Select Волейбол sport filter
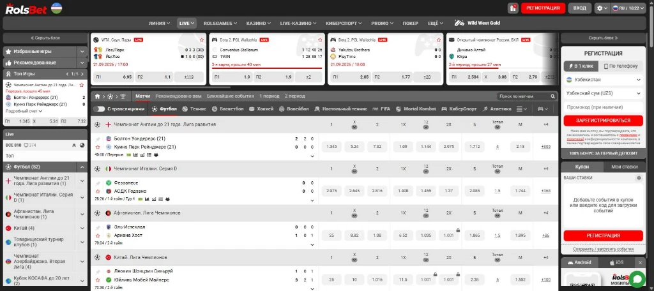This screenshot has height=291, width=654. (x=294, y=109)
